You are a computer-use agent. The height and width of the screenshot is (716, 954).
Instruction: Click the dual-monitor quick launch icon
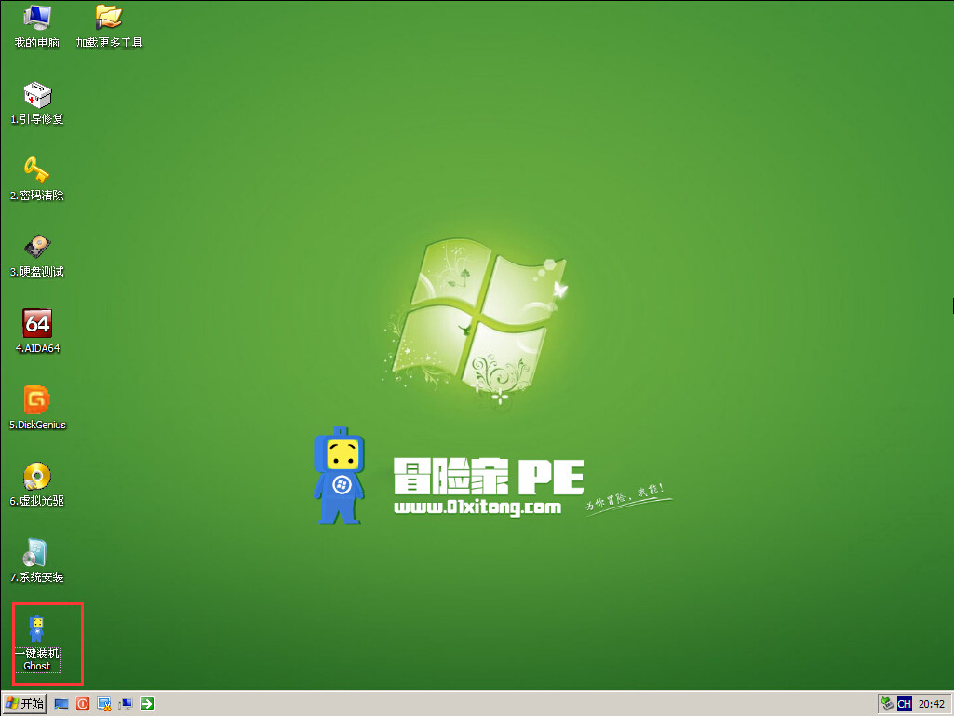pyautogui.click(x=125, y=704)
